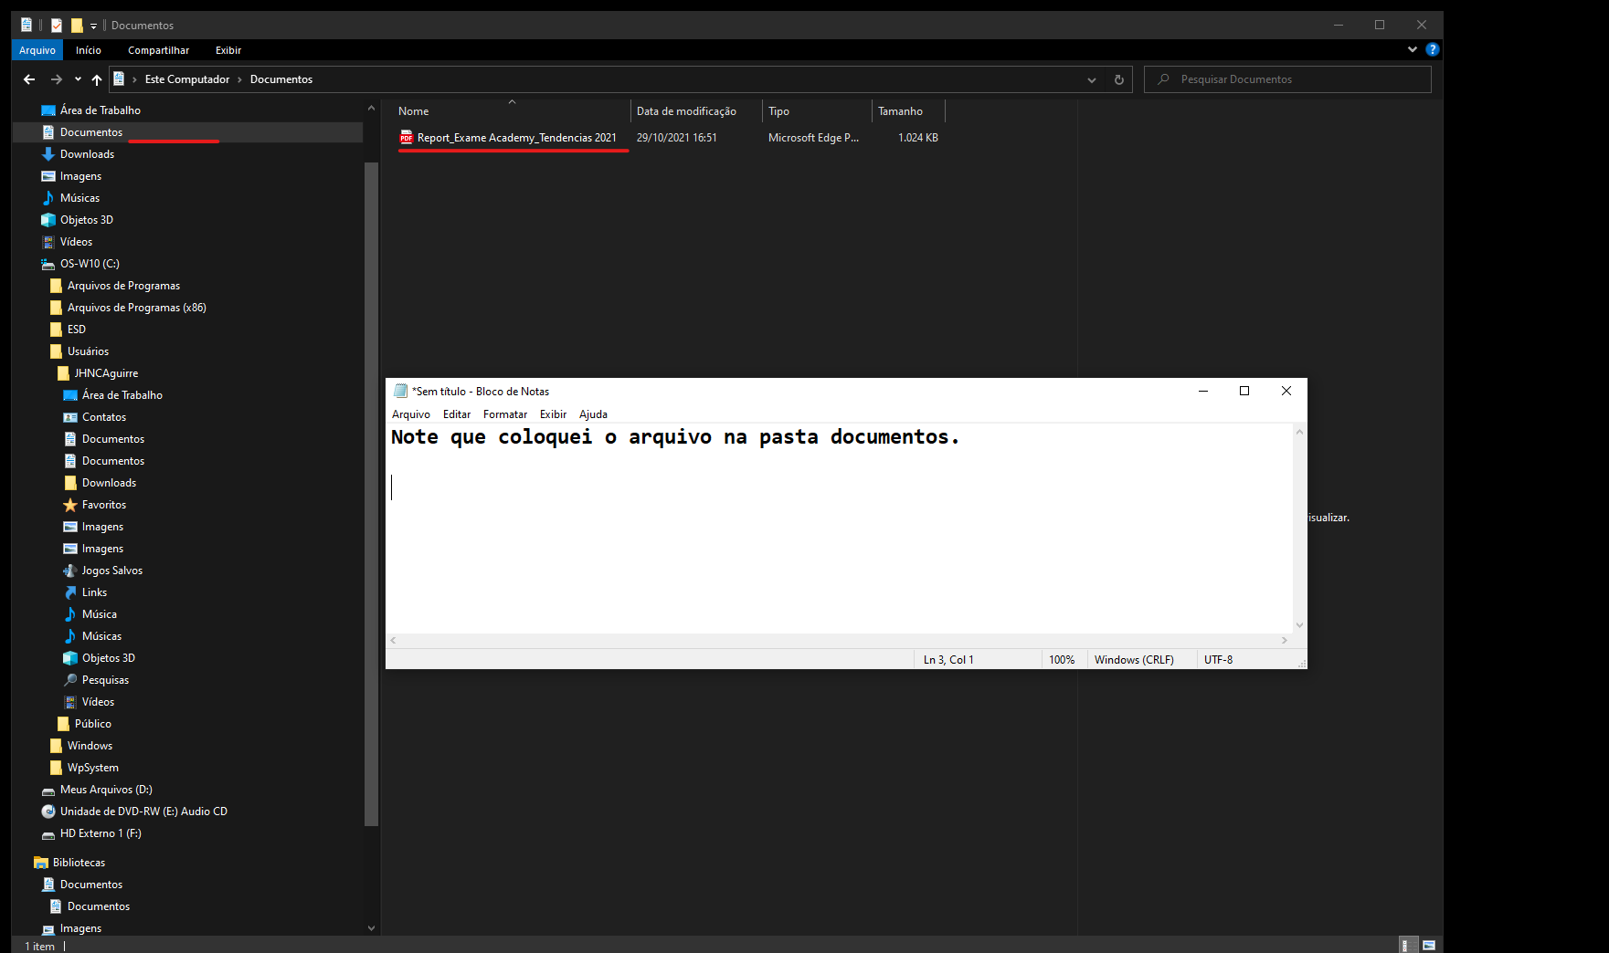Select DVD-RW (E:) Audio CD drive

(143, 812)
